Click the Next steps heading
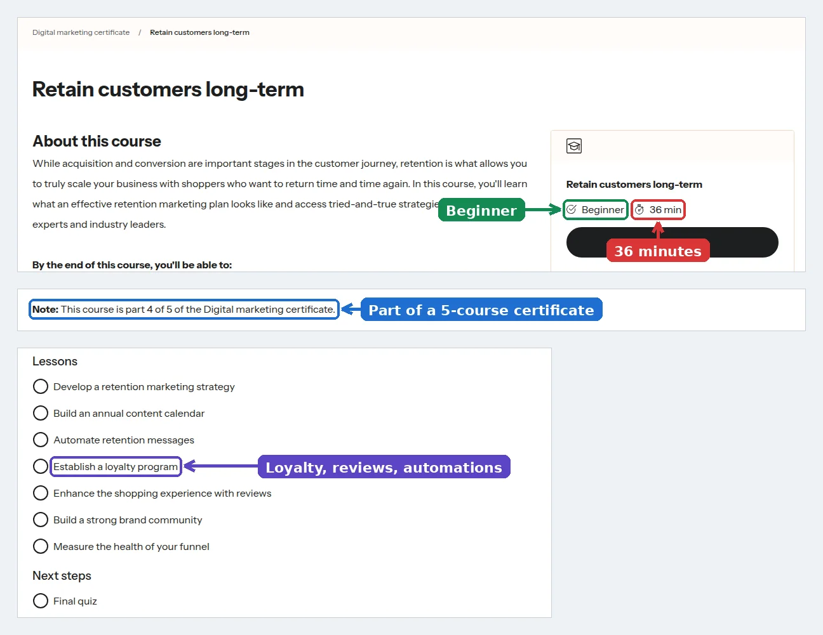The height and width of the screenshot is (635, 823). [x=62, y=576]
